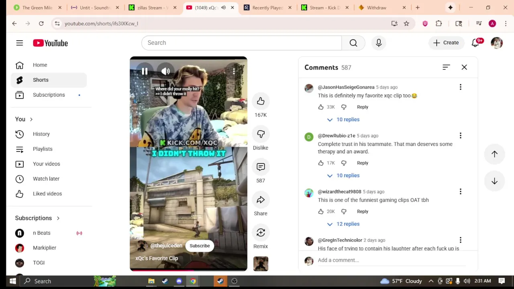The width and height of the screenshot is (514, 289).
Task: Open History in the sidebar
Action: 49,134
